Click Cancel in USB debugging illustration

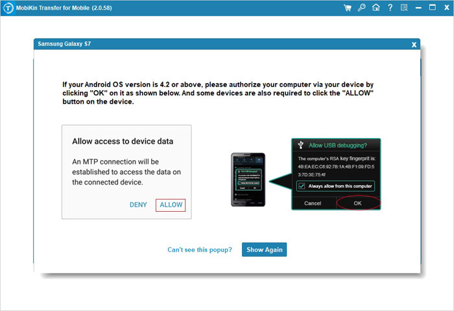313,203
